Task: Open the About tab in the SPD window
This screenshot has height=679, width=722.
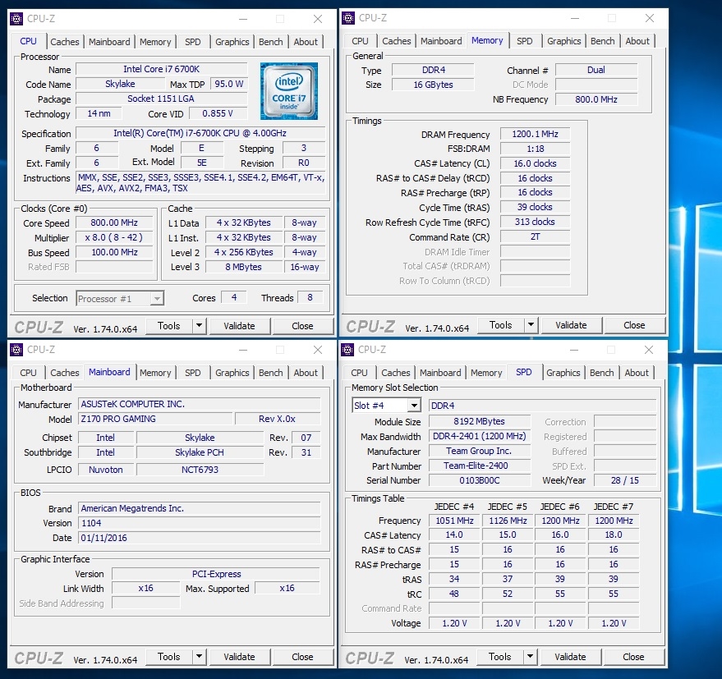Action: (x=637, y=372)
